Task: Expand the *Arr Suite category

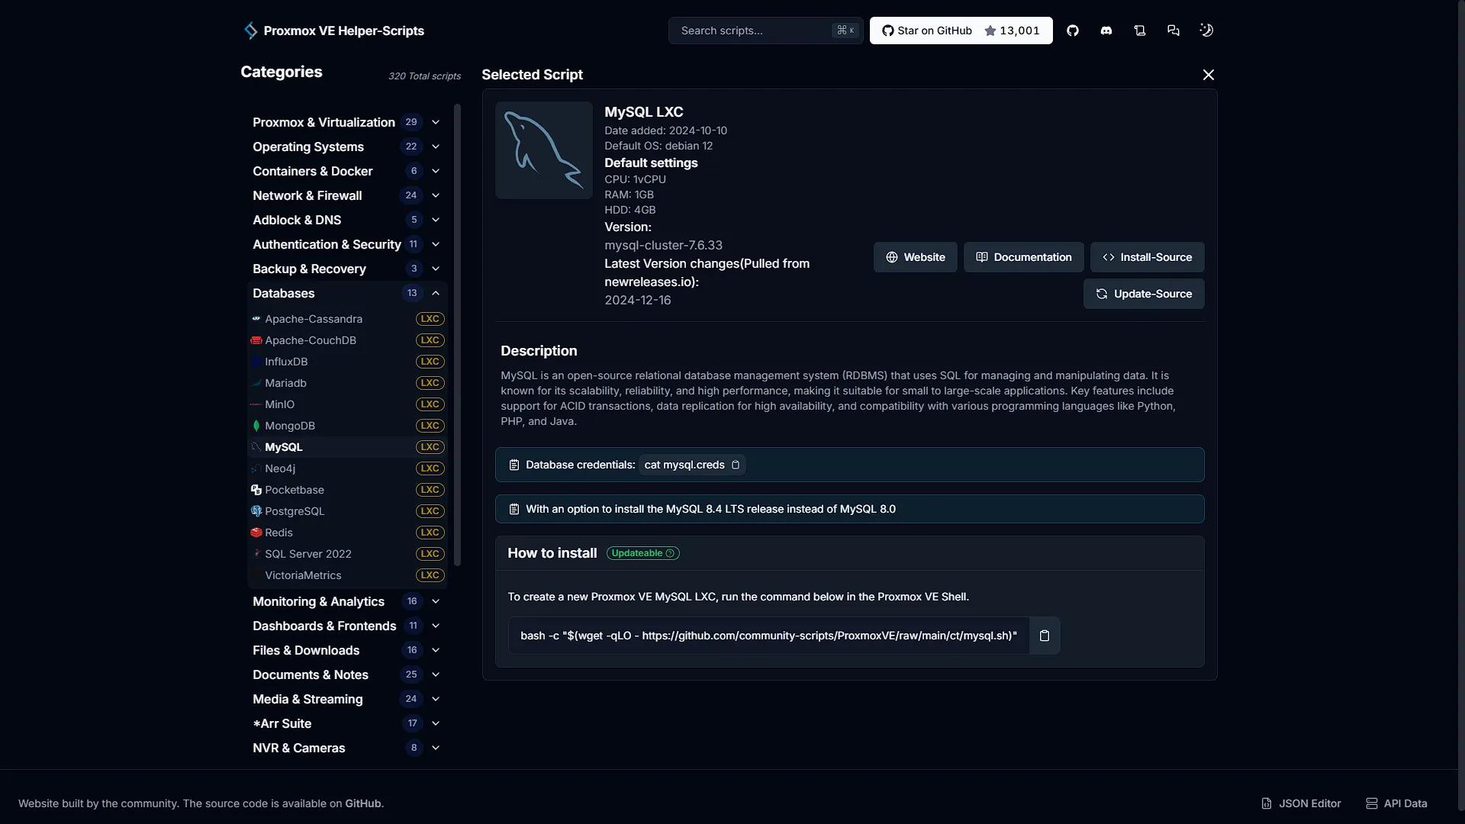Action: click(347, 723)
